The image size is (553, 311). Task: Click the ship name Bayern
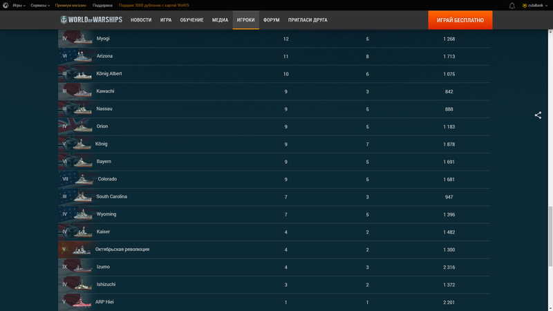tap(104, 162)
